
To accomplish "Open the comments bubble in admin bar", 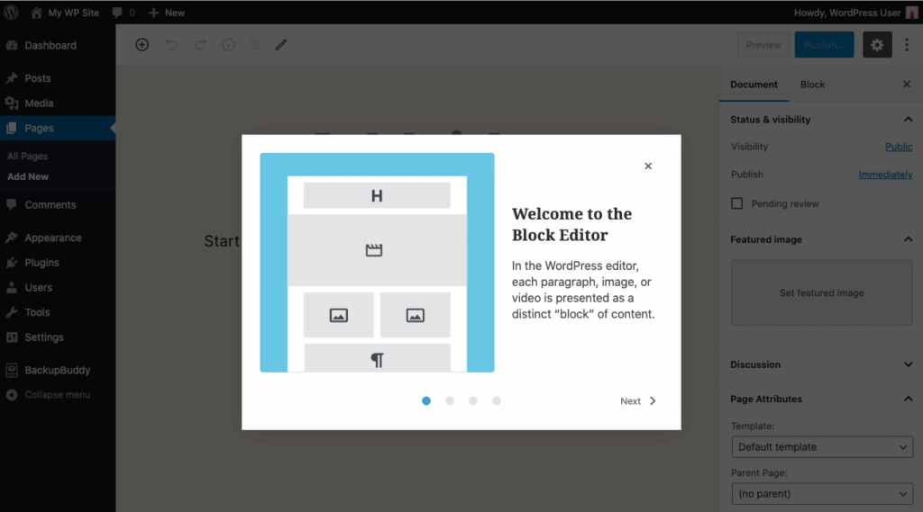I will click(123, 13).
